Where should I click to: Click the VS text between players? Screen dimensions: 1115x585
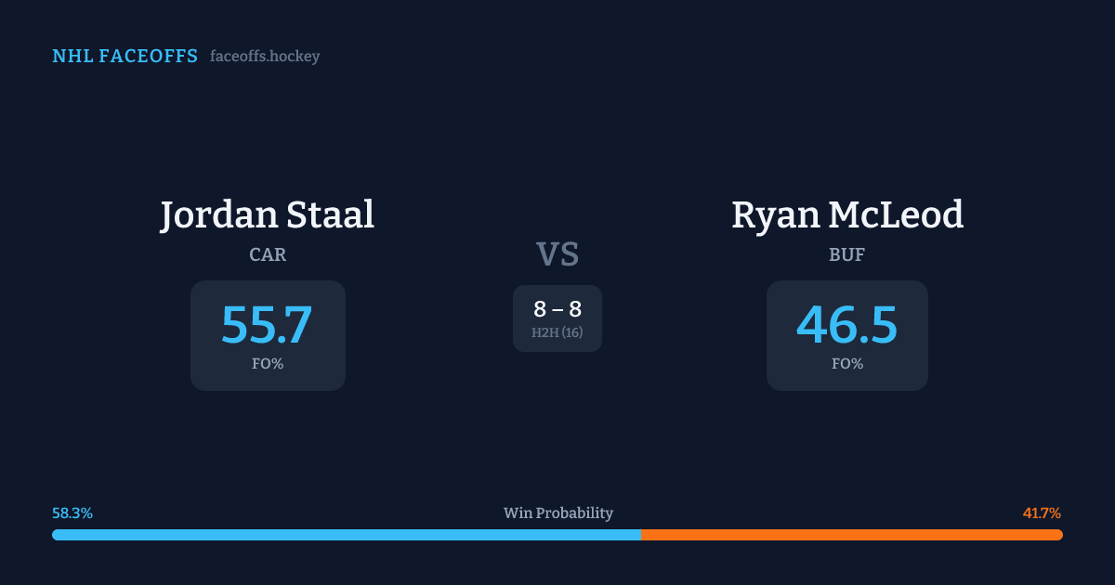coord(557,253)
